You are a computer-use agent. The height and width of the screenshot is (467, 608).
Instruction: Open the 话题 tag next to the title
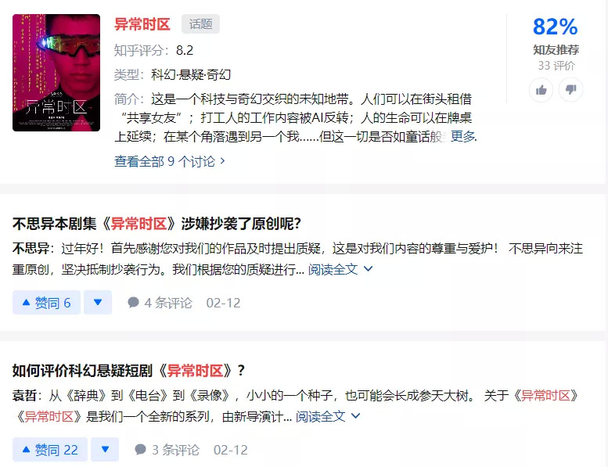[200, 24]
